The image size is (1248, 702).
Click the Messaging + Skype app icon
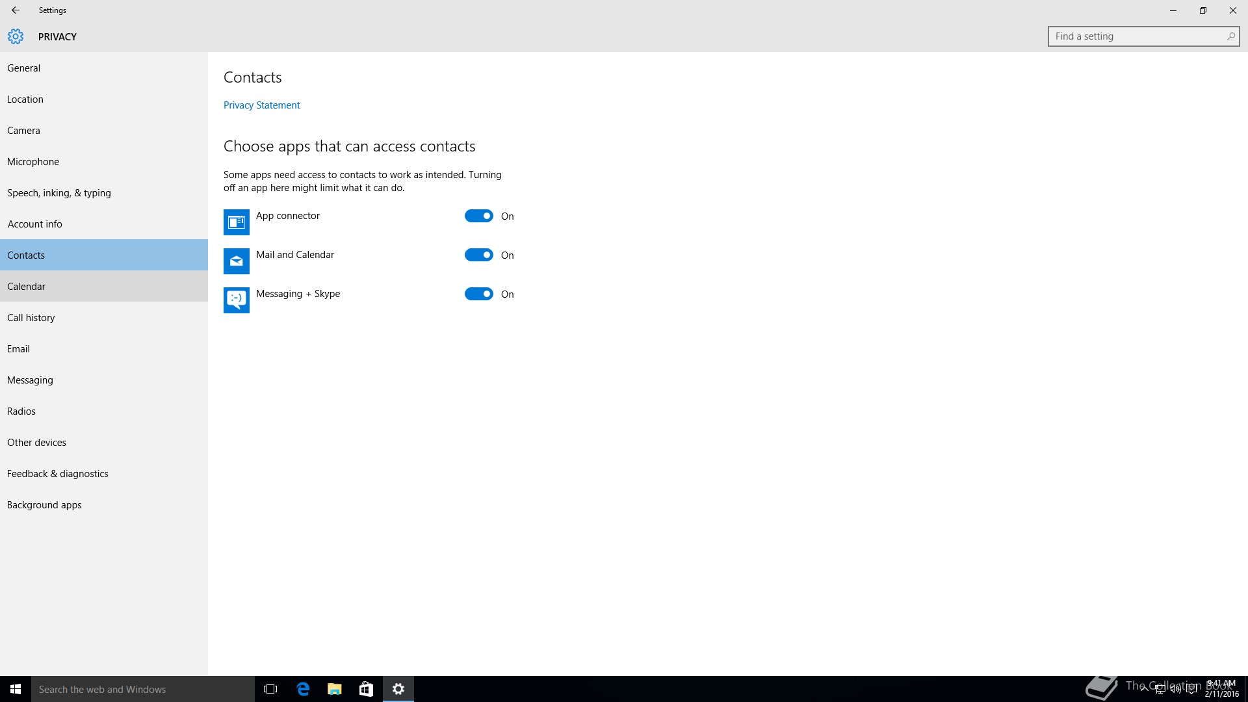(x=236, y=300)
